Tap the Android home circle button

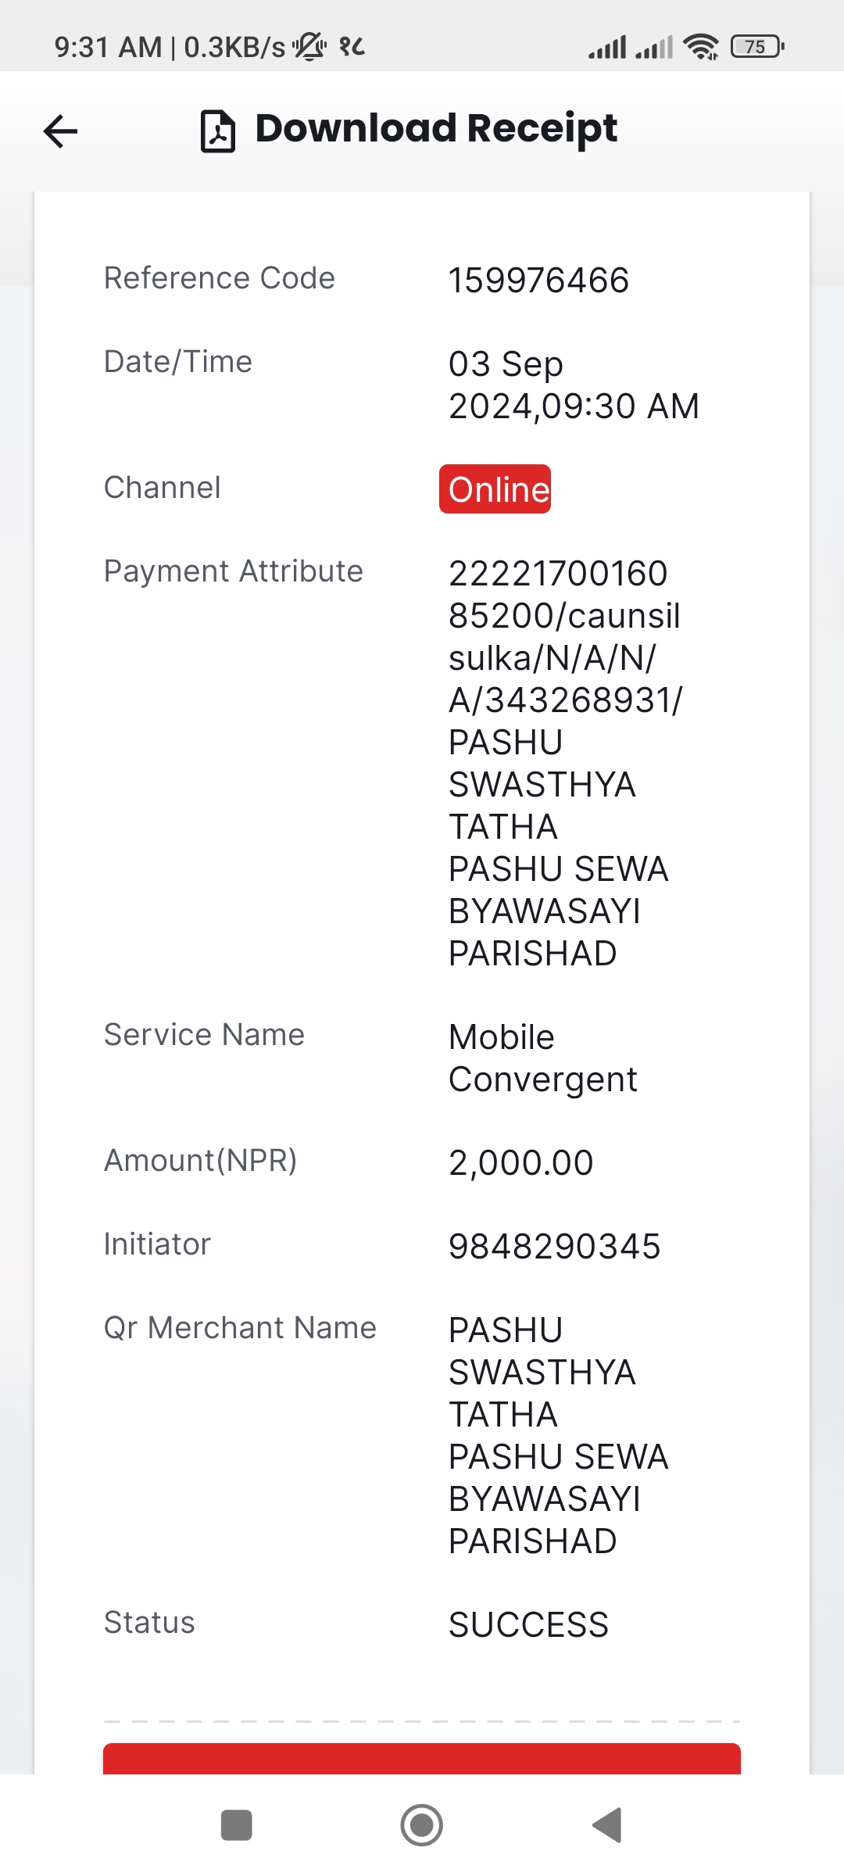click(422, 1825)
